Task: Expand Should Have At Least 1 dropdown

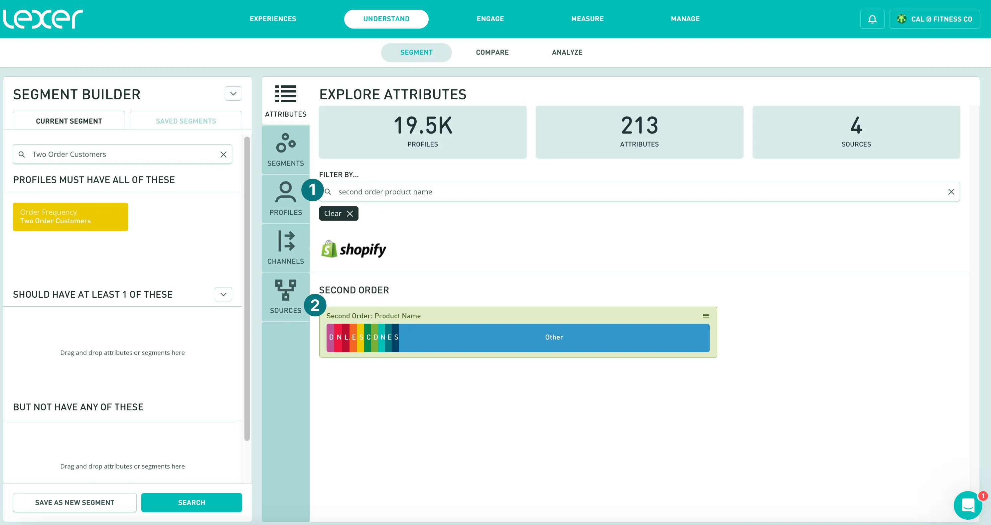Action: (223, 294)
